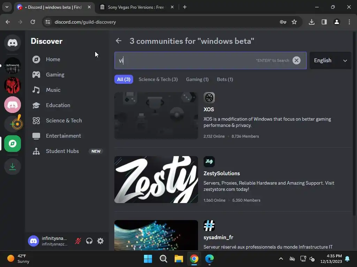Open the saved passwords key icon
This screenshot has width=357, height=267.
tap(283, 22)
